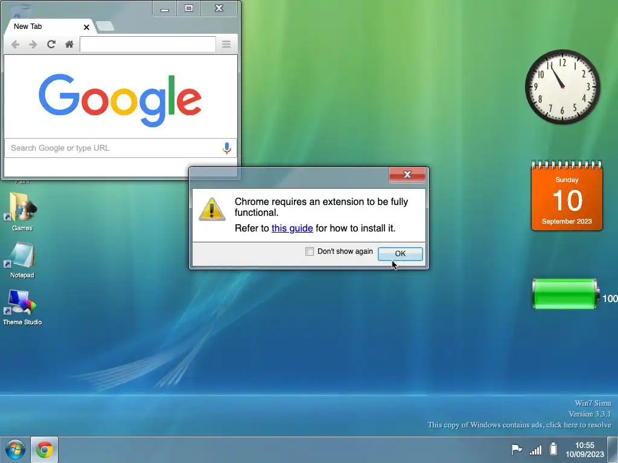Viewport: 618px width, 463px height.
Task: Click the analog clock gadget
Action: (562, 87)
